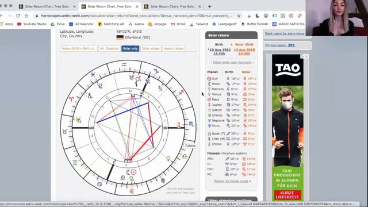Close the third Solar Return Chart tab

coord(200,6)
